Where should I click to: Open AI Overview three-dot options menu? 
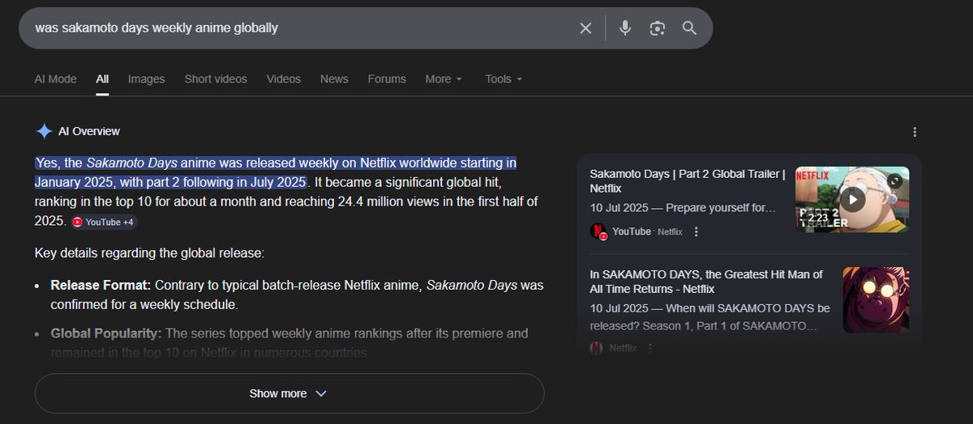pos(915,132)
